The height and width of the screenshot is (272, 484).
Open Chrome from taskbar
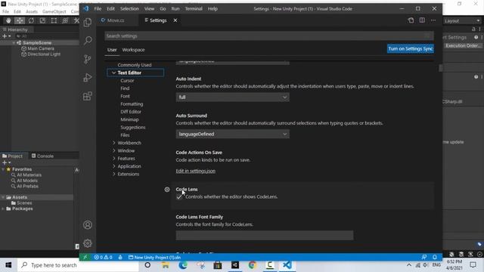[x=253, y=265]
